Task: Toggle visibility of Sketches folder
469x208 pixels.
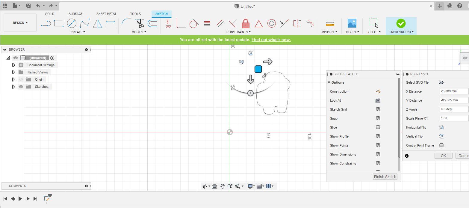Action: click(21, 87)
